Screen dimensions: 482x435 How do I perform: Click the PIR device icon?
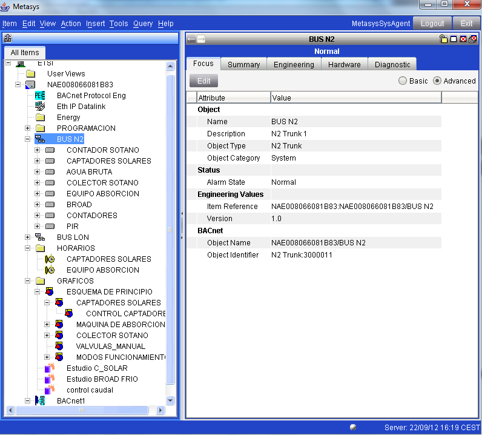(50, 227)
